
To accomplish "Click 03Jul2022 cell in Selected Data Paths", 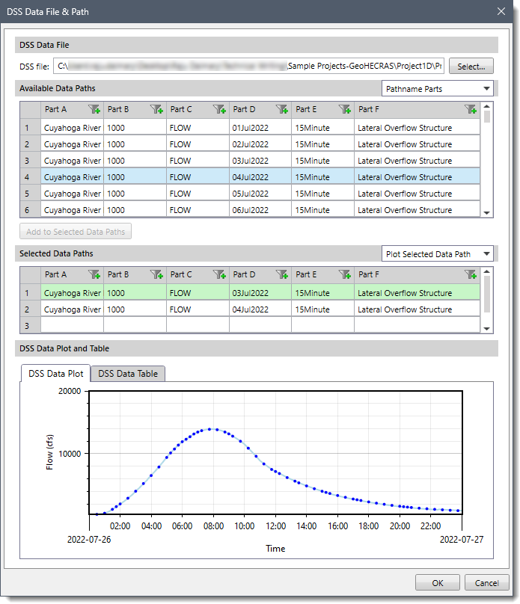I will 260,293.
